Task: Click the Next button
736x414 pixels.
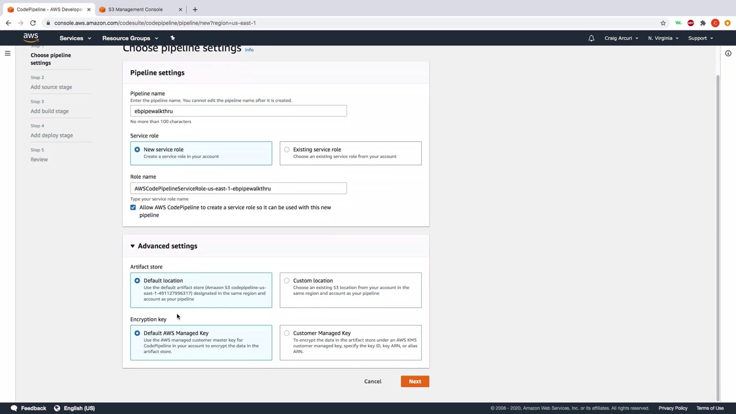Action: (415, 381)
